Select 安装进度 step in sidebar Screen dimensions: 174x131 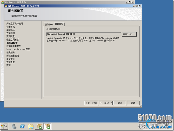pyautogui.click(x=11, y=62)
